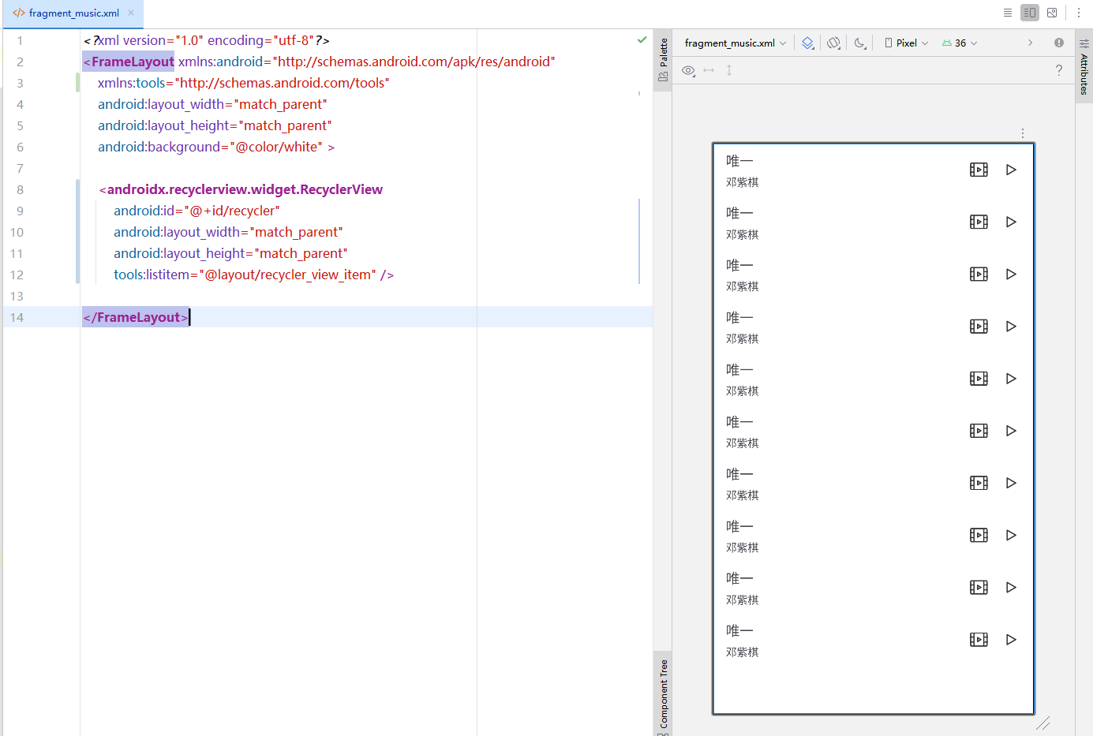Switch the editor to Code-only view
1093x736 pixels.
point(1008,13)
